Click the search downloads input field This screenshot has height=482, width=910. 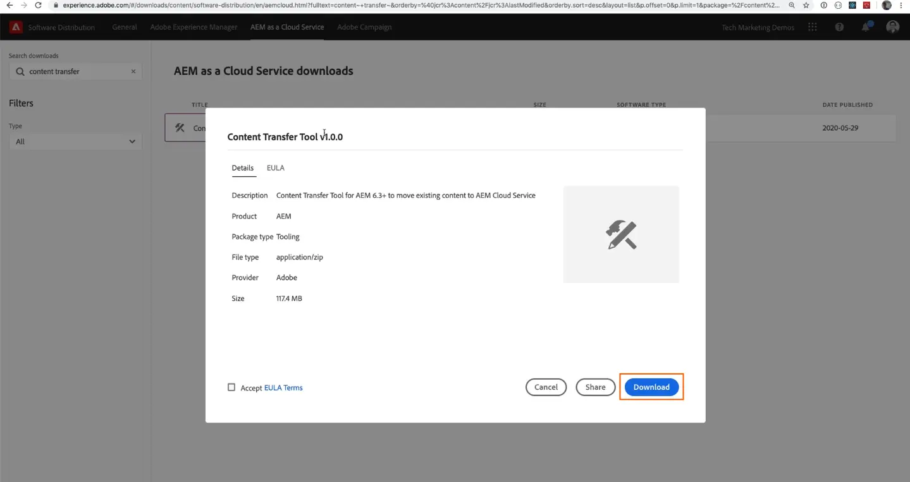click(x=75, y=71)
